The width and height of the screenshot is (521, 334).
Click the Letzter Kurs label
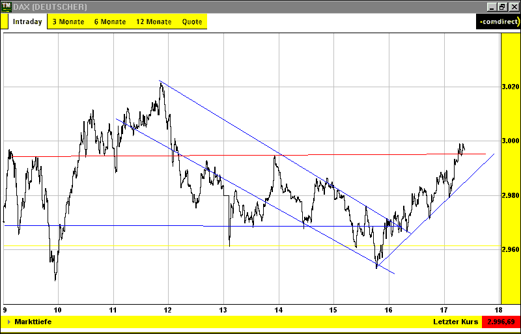pos(455,322)
